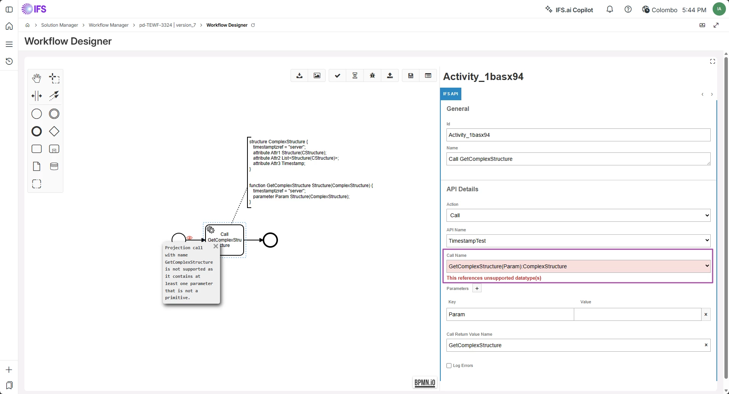The height and width of the screenshot is (394, 729).
Task: Close the projection call error tooltip
Action: pos(216,246)
